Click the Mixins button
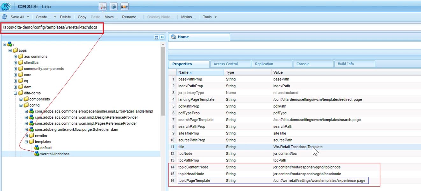Viewport: 421px width, 191px height. point(189,17)
